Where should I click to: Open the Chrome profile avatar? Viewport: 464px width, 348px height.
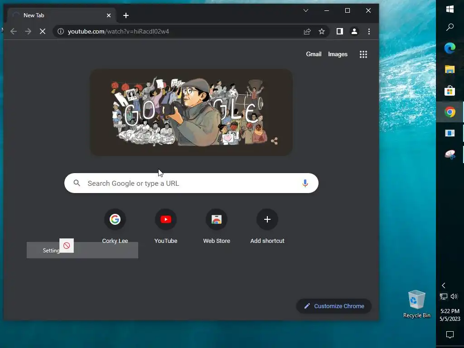tap(354, 31)
